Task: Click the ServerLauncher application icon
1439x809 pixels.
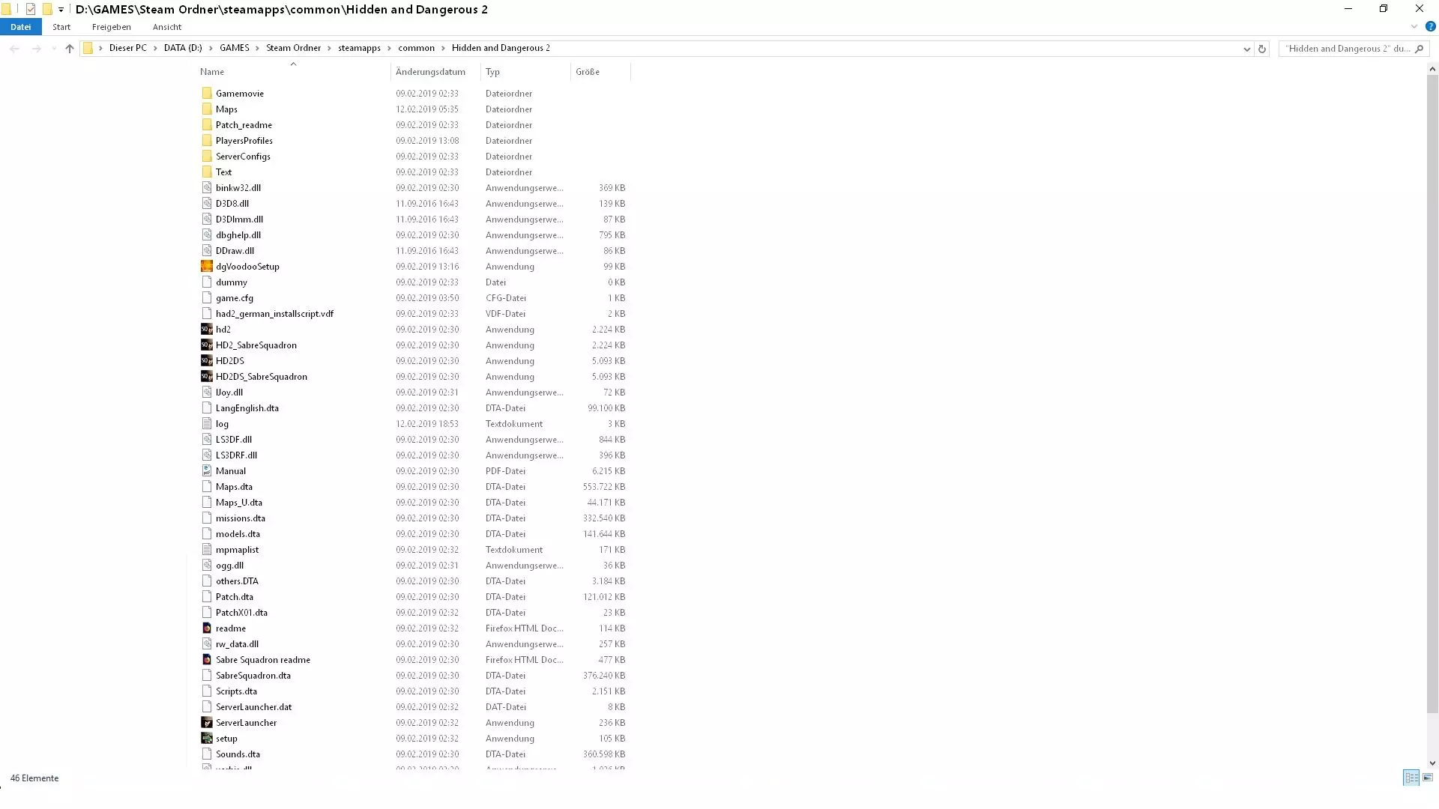Action: click(207, 723)
